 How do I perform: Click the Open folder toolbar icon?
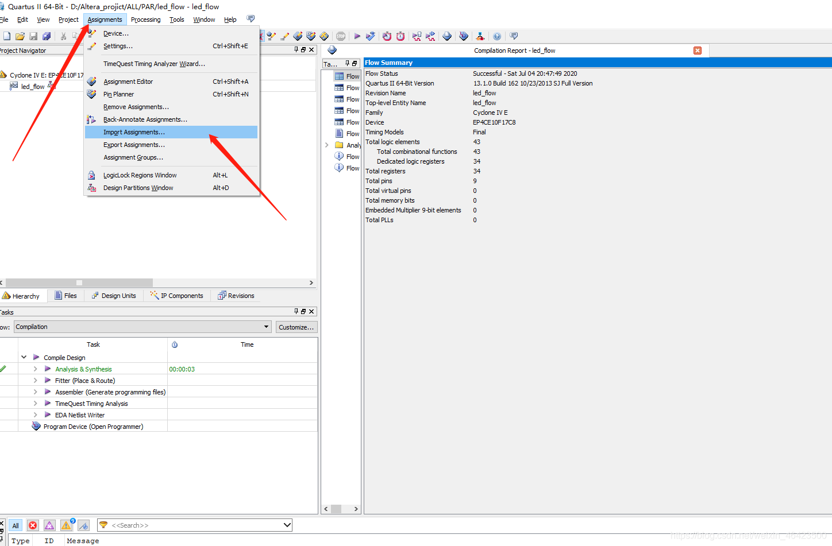(20, 36)
